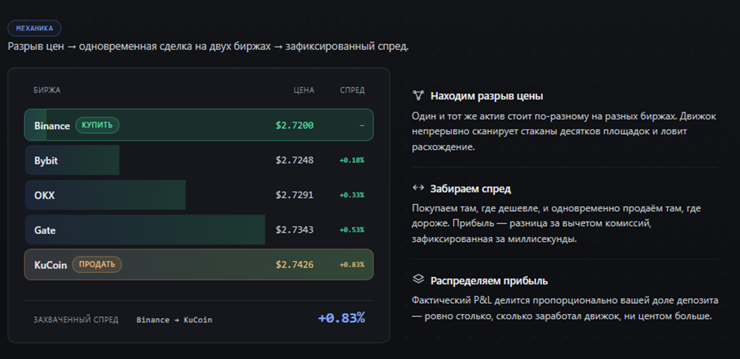Click the Забираем спред heading

coord(471,189)
